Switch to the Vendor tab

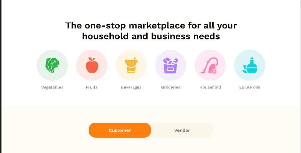[x=182, y=130]
